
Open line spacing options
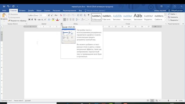(77, 20)
